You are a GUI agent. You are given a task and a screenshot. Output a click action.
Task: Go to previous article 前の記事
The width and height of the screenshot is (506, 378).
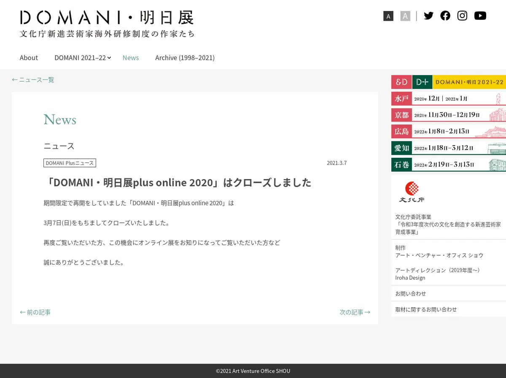35,312
